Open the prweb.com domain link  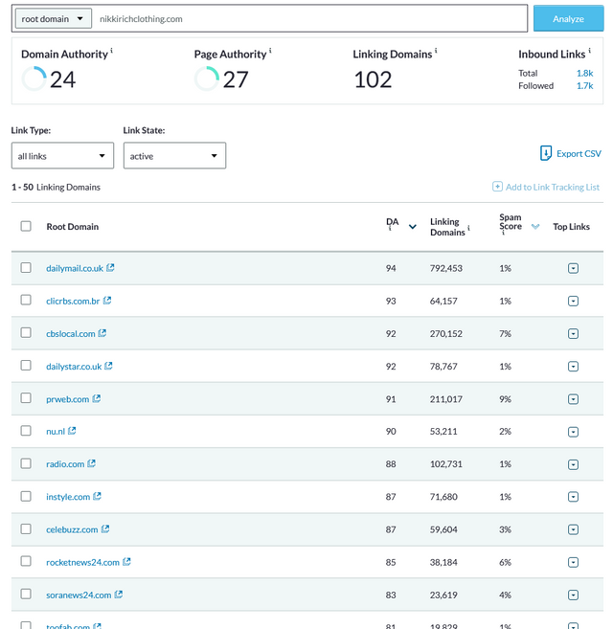(x=67, y=399)
